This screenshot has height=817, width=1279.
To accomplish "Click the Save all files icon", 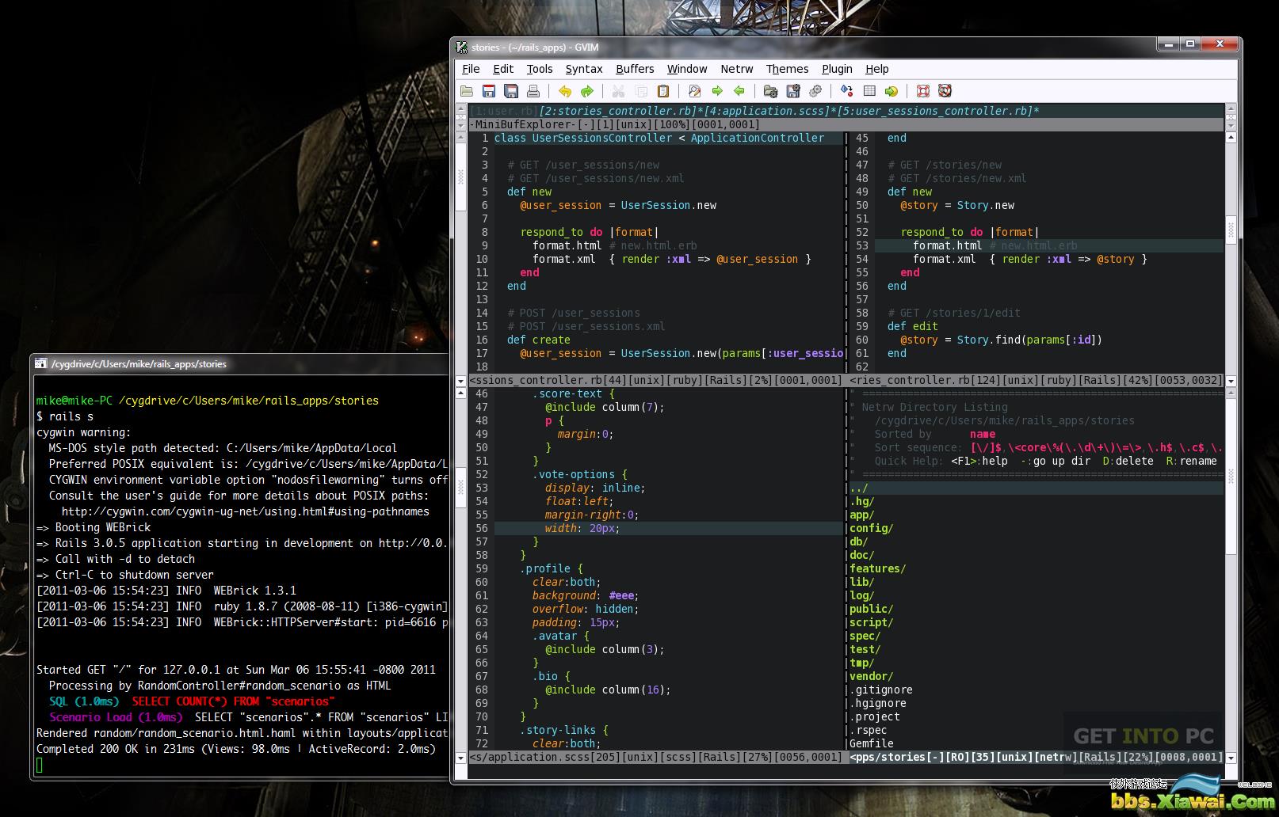I will 511,91.
